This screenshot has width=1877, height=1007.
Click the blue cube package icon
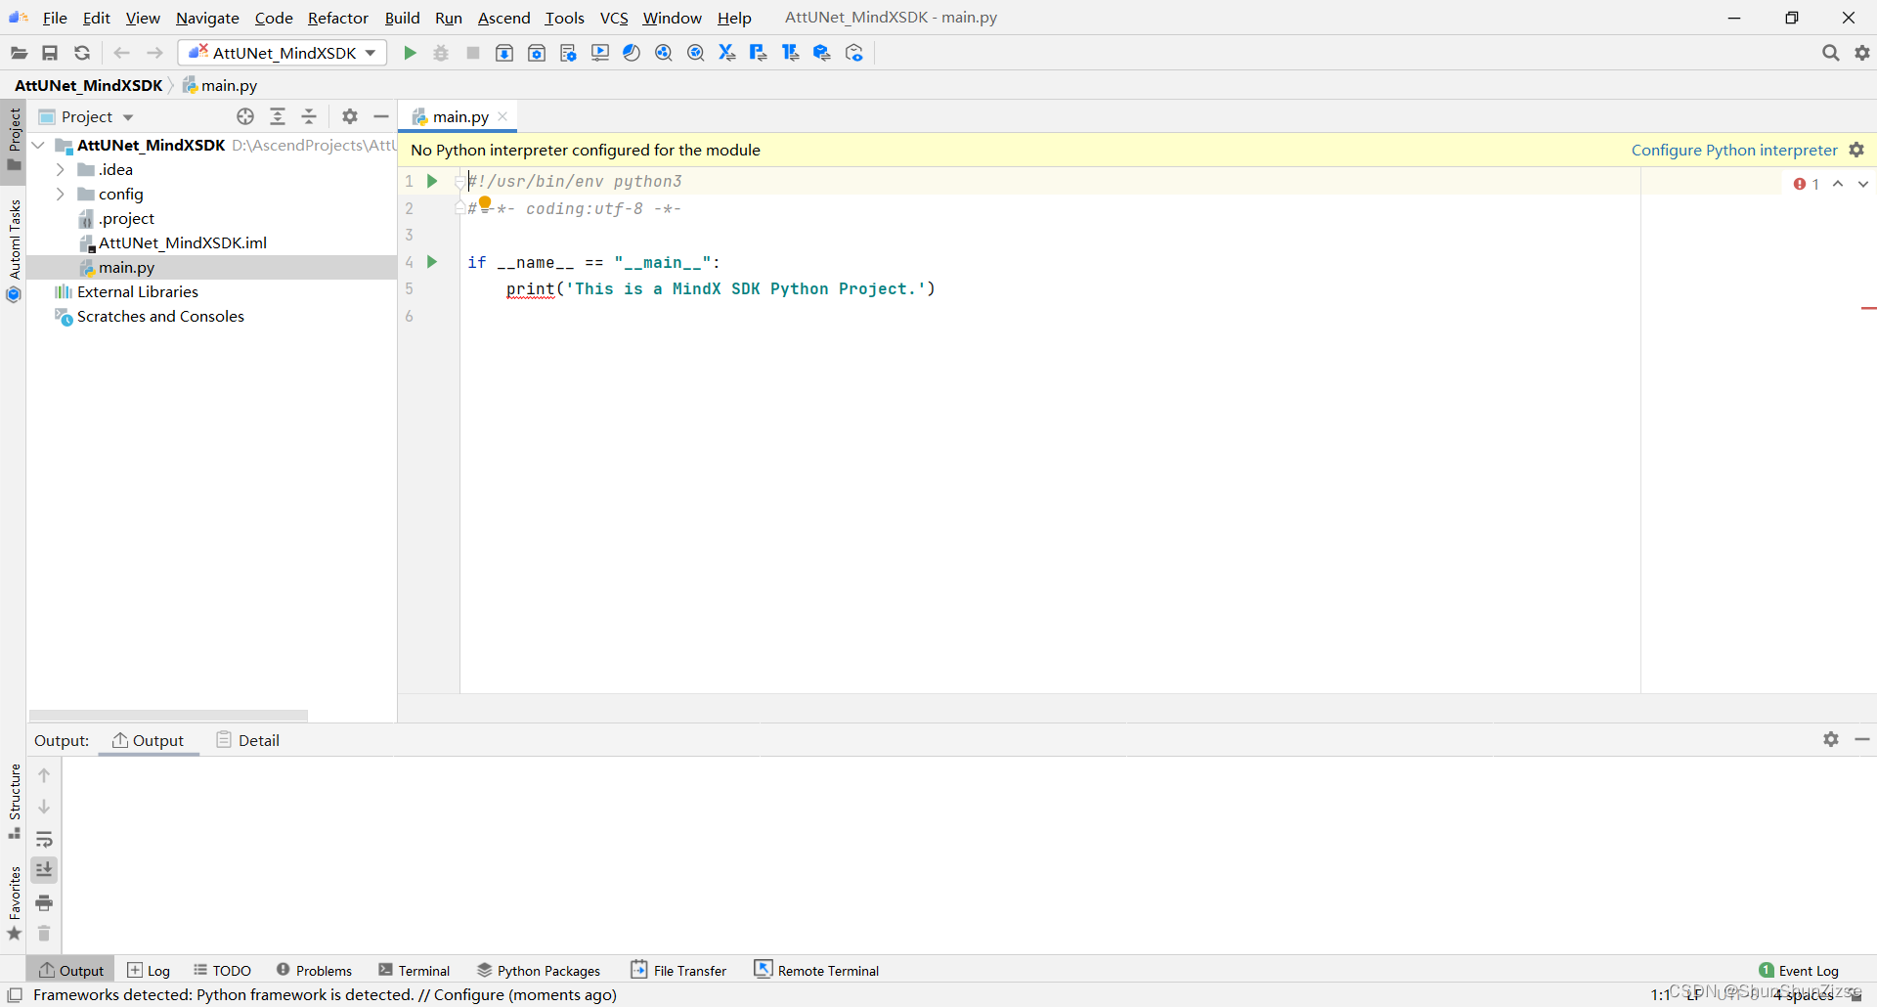tap(822, 53)
